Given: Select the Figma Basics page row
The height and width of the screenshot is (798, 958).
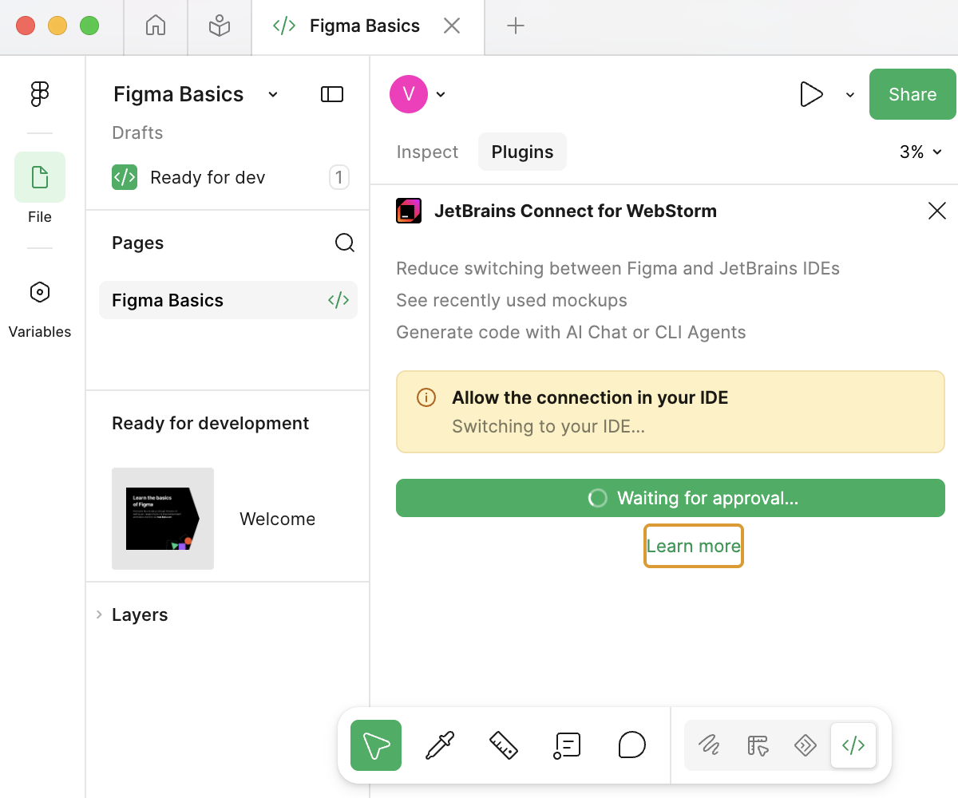Looking at the screenshot, I should (228, 300).
